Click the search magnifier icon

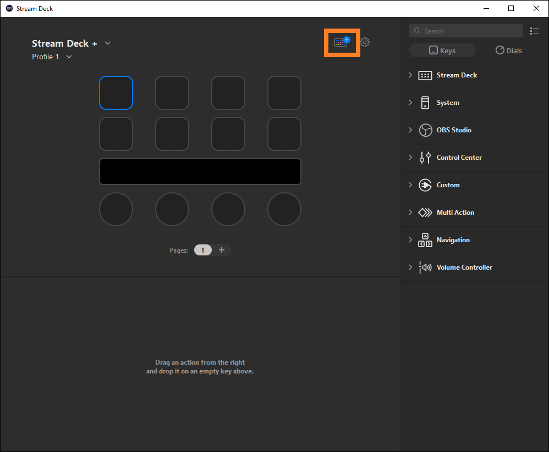click(x=417, y=31)
